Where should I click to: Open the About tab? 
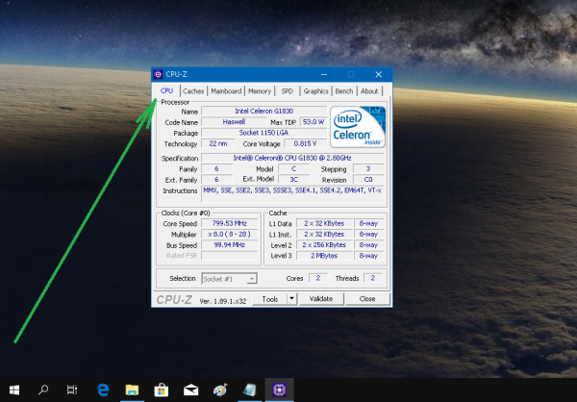(369, 91)
